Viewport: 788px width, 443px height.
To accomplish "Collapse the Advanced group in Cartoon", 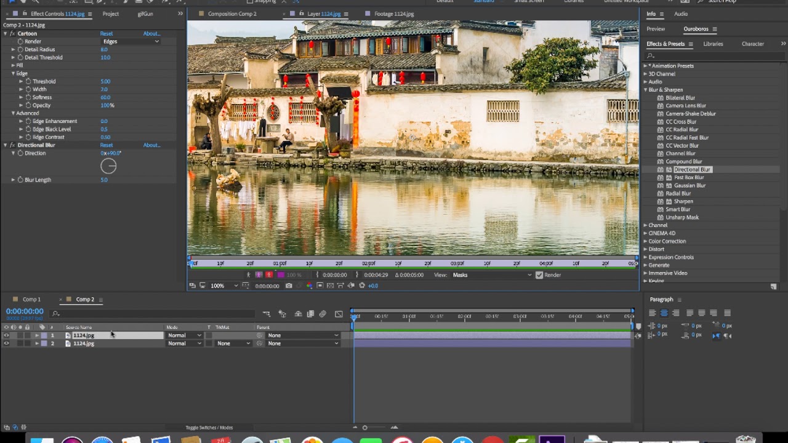I will [13, 113].
